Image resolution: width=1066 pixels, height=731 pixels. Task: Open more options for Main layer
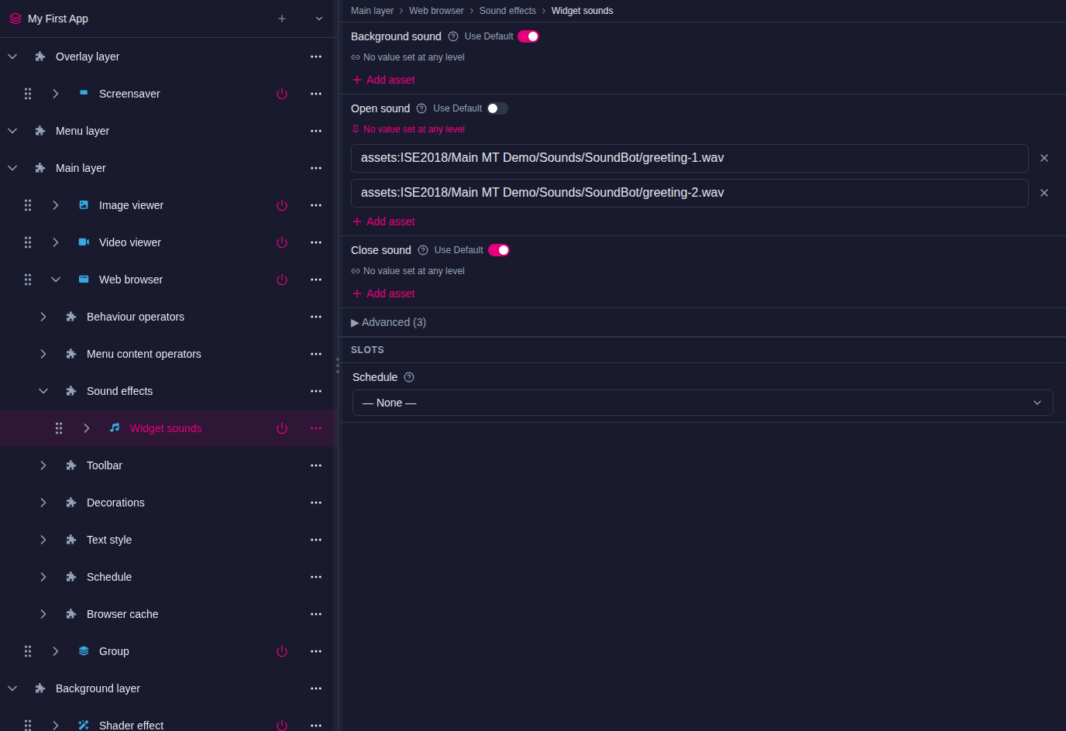316,168
